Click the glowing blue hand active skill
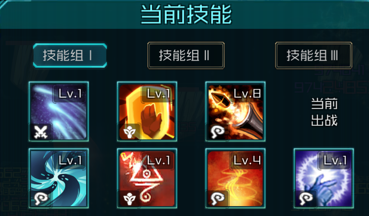This screenshot has width=369, height=216. click(324, 178)
